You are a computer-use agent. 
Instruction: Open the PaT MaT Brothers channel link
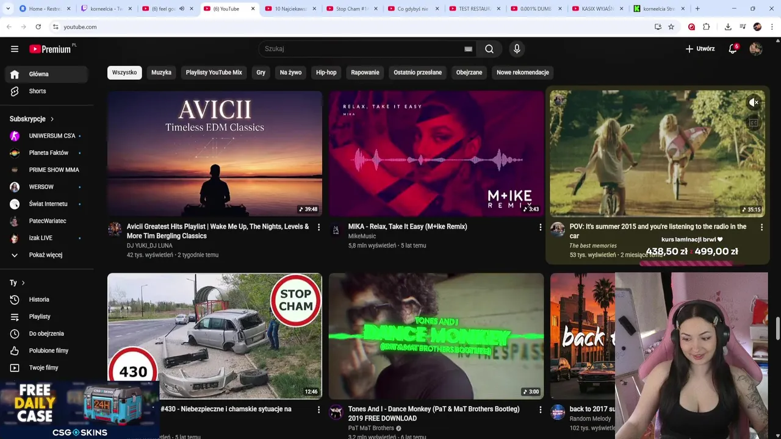(371, 428)
